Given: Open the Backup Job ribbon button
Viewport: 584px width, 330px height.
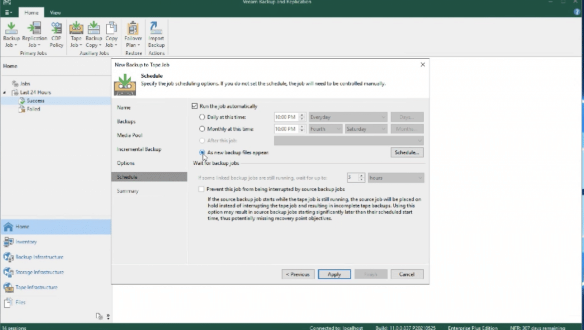Looking at the screenshot, I should point(11,34).
